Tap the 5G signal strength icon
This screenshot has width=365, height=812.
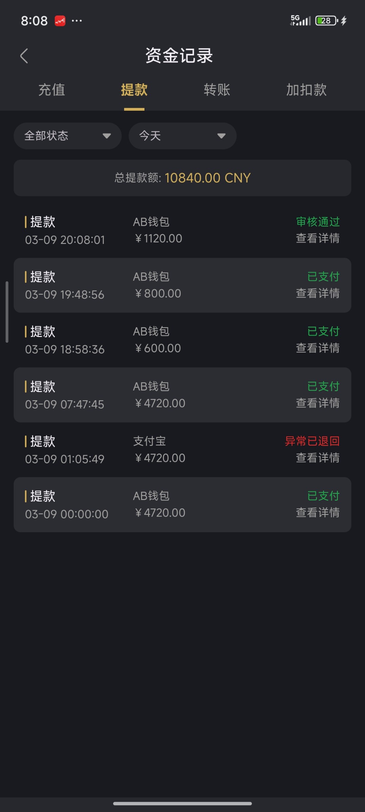pos(300,21)
